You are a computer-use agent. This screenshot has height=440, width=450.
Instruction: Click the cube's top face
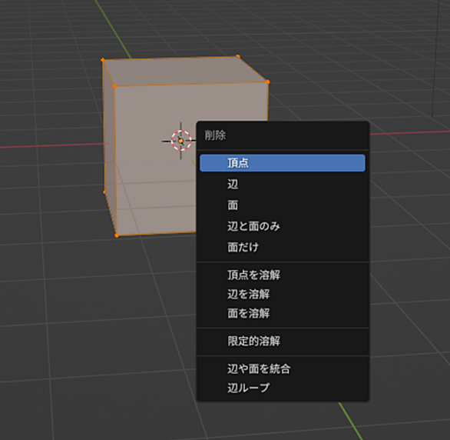pyautogui.click(x=184, y=71)
